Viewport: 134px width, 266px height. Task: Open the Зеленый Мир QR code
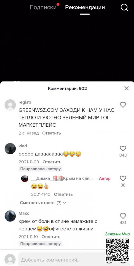118,250
